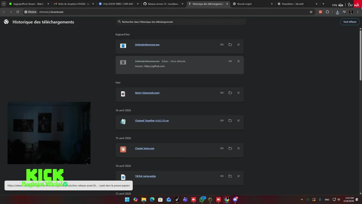Go back to previous page

point(4,12)
